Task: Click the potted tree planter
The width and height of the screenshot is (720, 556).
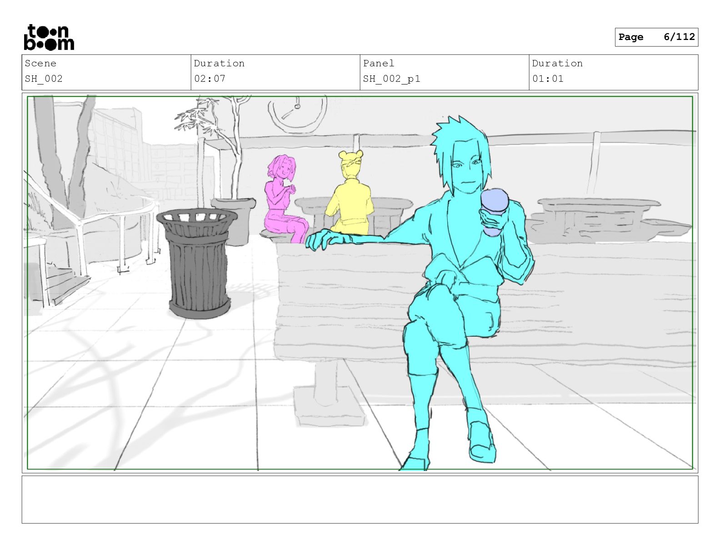Action: [233, 220]
